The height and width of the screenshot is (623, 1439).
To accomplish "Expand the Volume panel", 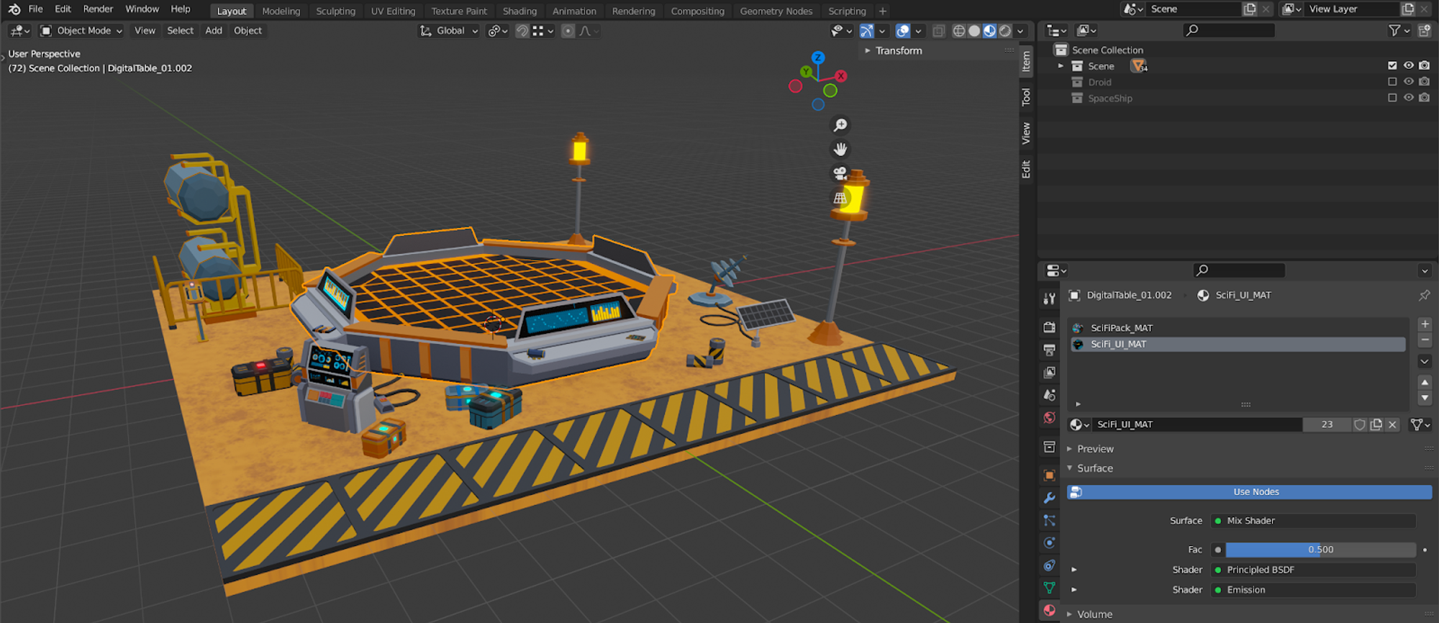I will point(1094,614).
